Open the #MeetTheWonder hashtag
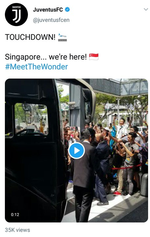Viewport: 150px width, 237px height. point(36,66)
